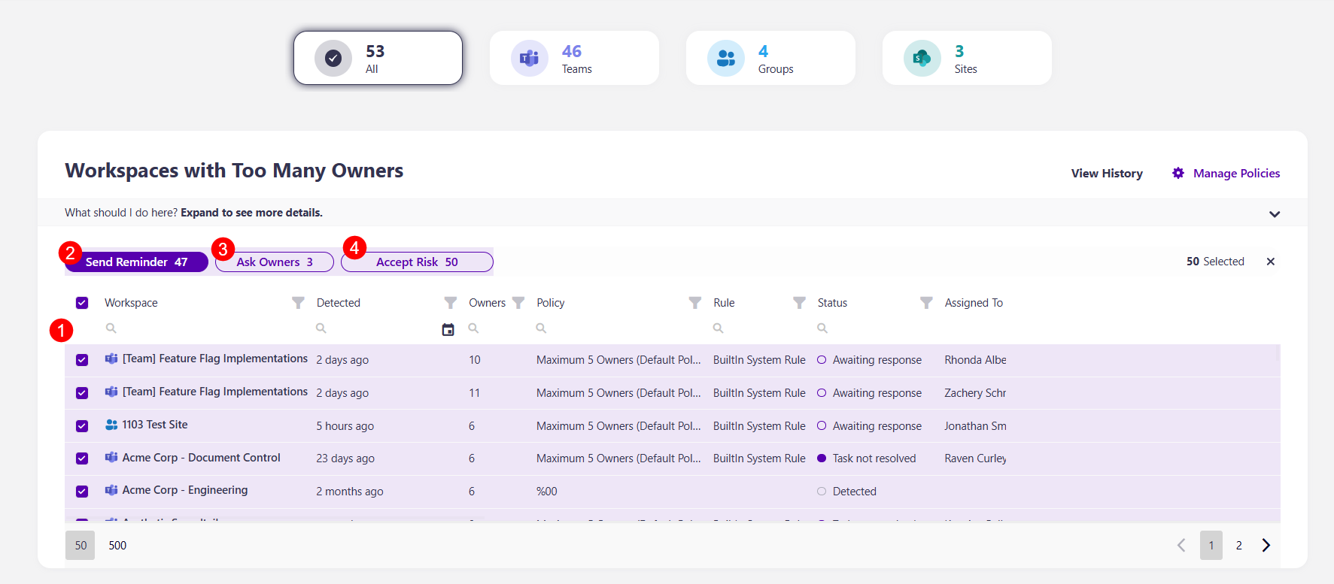Go to the next page arrow
This screenshot has height=584, width=1334.
[1266, 546]
